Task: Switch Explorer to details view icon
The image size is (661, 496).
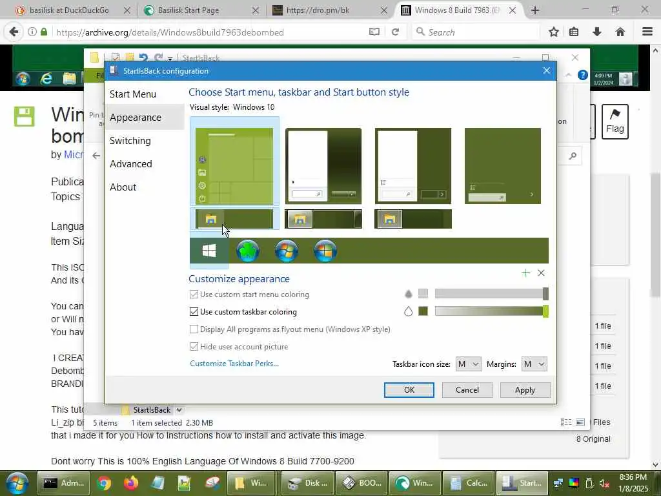Action: coord(566,422)
